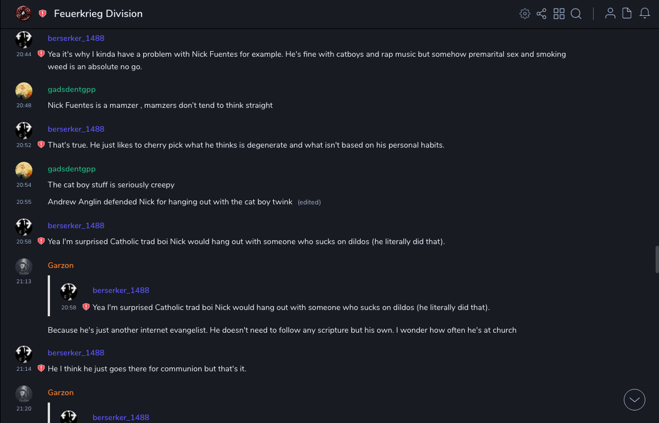Click gadsdentgpp's avatar above the 20:54 message
659x423 pixels.
pyautogui.click(x=24, y=170)
